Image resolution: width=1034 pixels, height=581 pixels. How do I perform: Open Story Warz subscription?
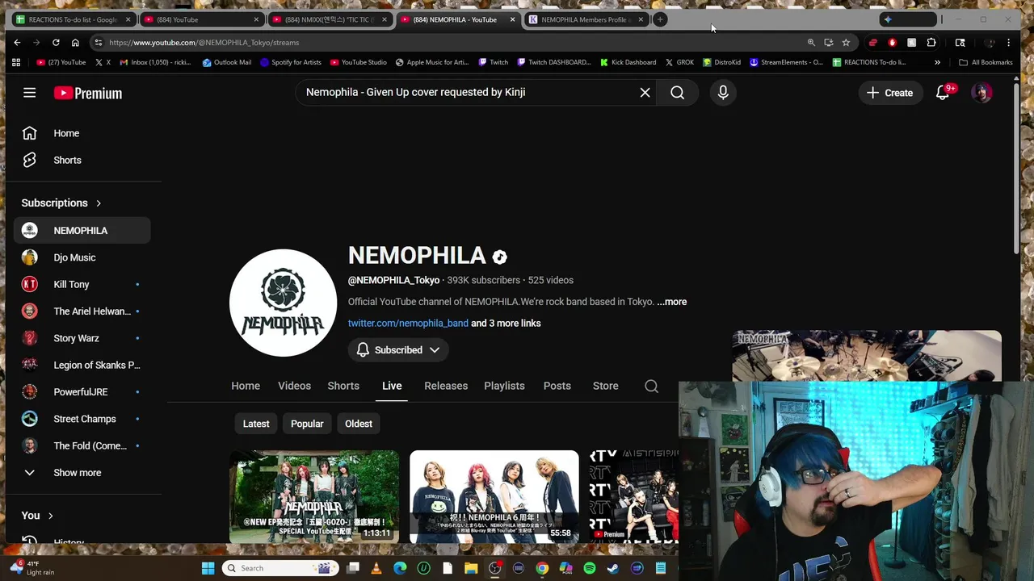coord(81,338)
